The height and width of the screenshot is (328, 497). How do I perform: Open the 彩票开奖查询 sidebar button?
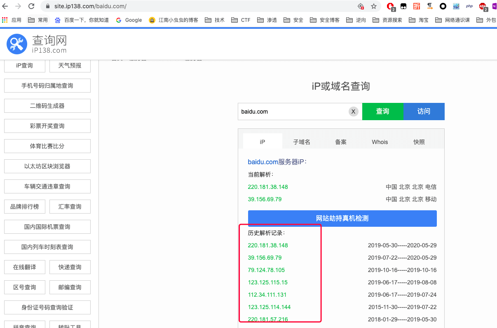(47, 126)
